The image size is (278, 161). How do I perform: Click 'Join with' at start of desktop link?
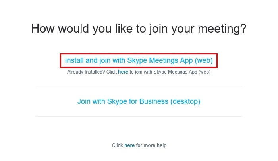tap(91, 101)
